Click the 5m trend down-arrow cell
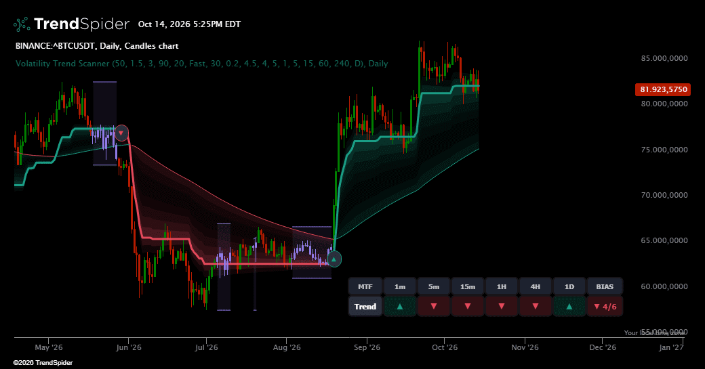The width and height of the screenshot is (705, 369). (x=434, y=307)
